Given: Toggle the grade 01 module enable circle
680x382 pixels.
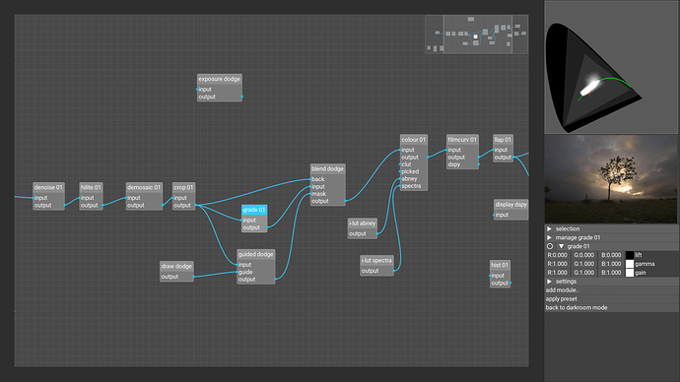Looking at the screenshot, I should tap(550, 246).
